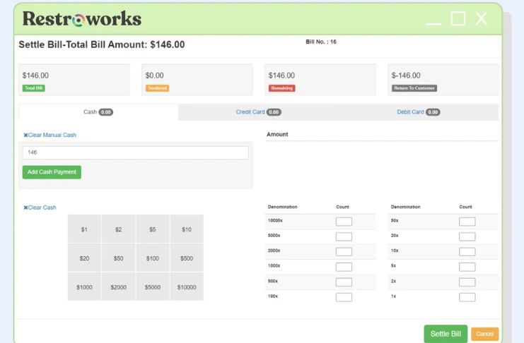
Task: Tap the $10 denomination key
Action: pyautogui.click(x=187, y=229)
